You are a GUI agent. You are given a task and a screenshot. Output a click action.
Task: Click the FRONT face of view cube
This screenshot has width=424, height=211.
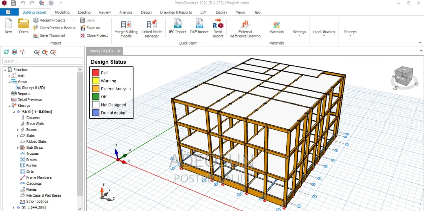click(x=401, y=79)
